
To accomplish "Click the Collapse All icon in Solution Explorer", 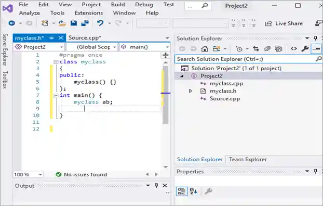I will (267, 49).
